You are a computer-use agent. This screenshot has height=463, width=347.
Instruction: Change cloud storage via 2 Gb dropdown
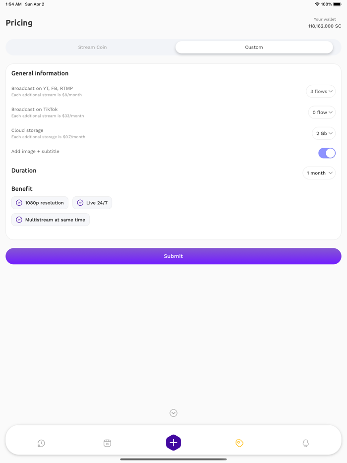point(324,133)
